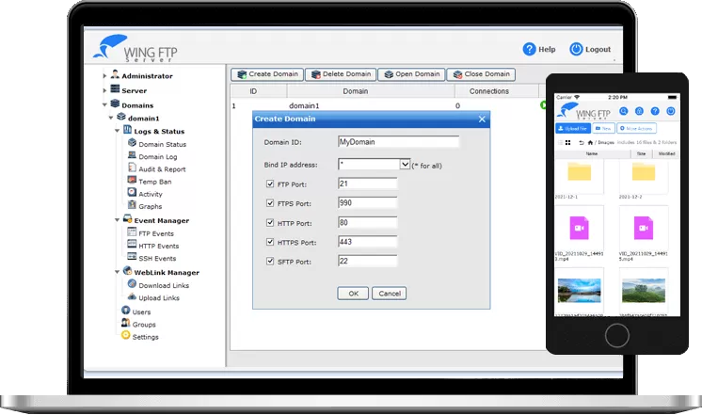702x415 pixels.
Task: Click the HTTPS Port field showing 443
Action: tap(368, 242)
